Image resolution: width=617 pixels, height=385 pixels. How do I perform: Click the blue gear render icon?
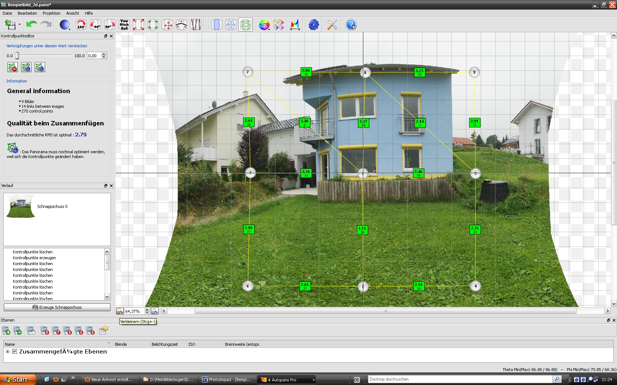(x=314, y=25)
